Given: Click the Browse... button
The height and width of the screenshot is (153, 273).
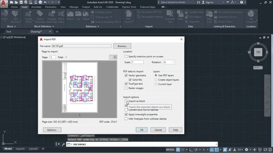Looking at the screenshot, I should (x=122, y=46).
